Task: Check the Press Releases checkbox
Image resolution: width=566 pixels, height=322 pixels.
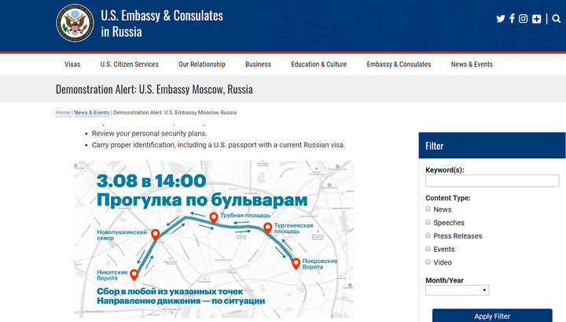Action: pos(428,235)
